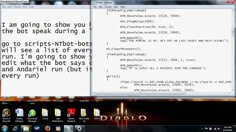Select the xaKx Multi-Bot folder
The width and height of the screenshot is (236, 132).
pyautogui.click(x=58, y=115)
